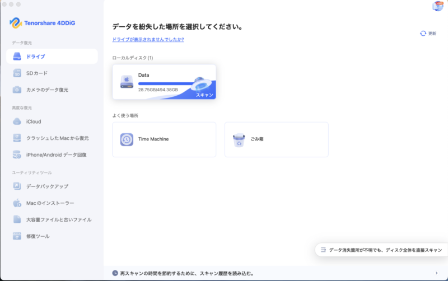Click the drive icon in the sidebar
This screenshot has width=448, height=281.
(x=17, y=57)
